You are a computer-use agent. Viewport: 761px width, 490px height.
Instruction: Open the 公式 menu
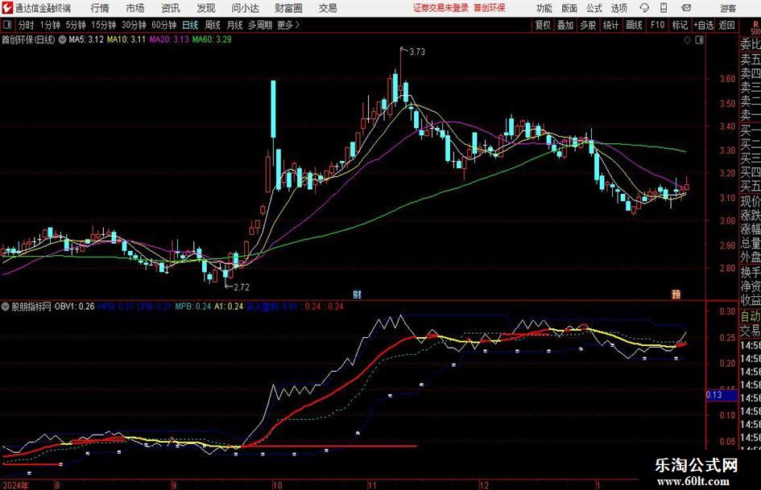[x=593, y=8]
